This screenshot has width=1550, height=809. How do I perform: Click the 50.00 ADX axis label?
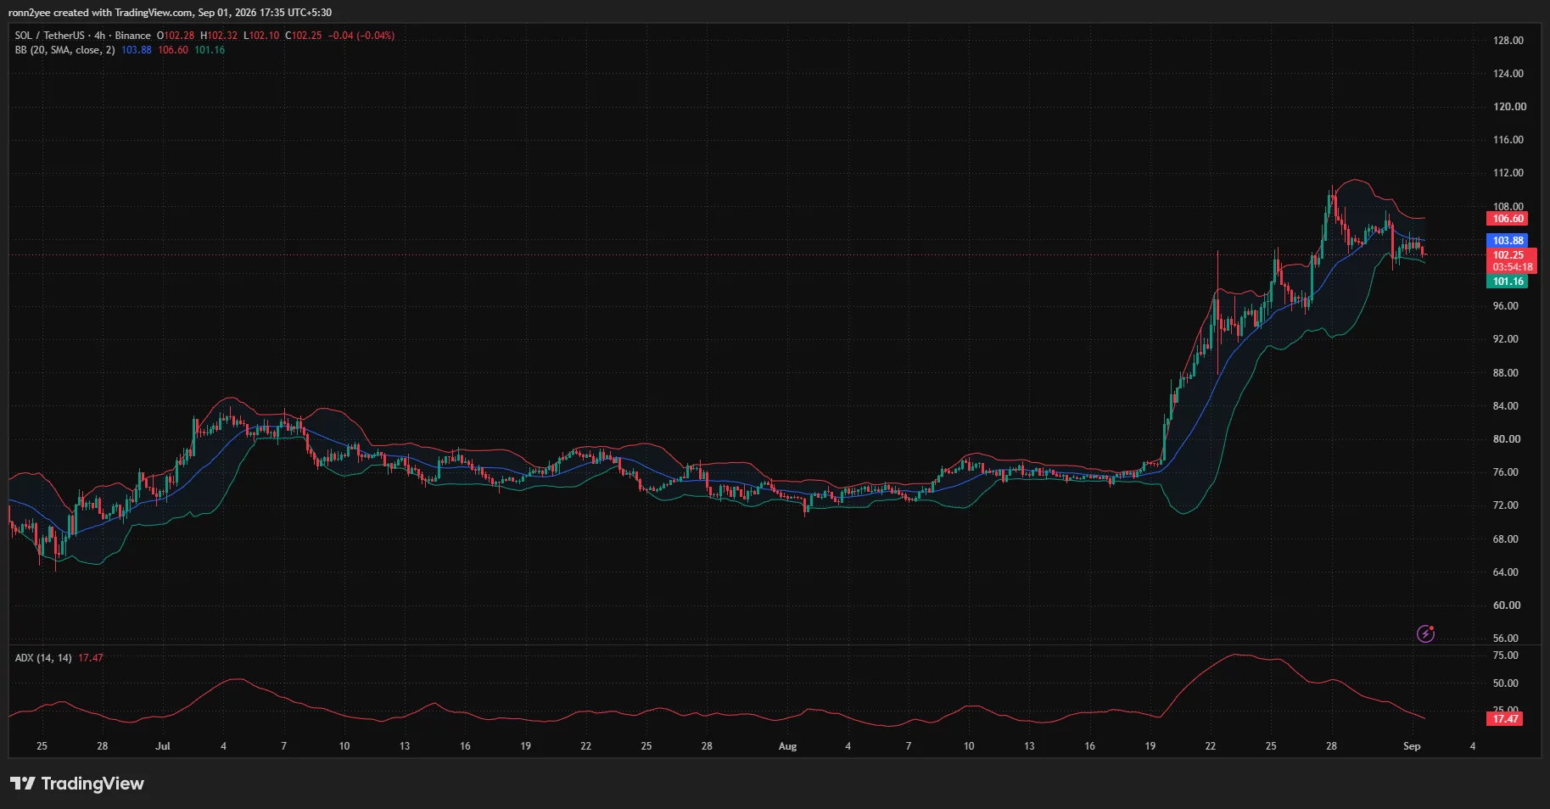[1505, 683]
